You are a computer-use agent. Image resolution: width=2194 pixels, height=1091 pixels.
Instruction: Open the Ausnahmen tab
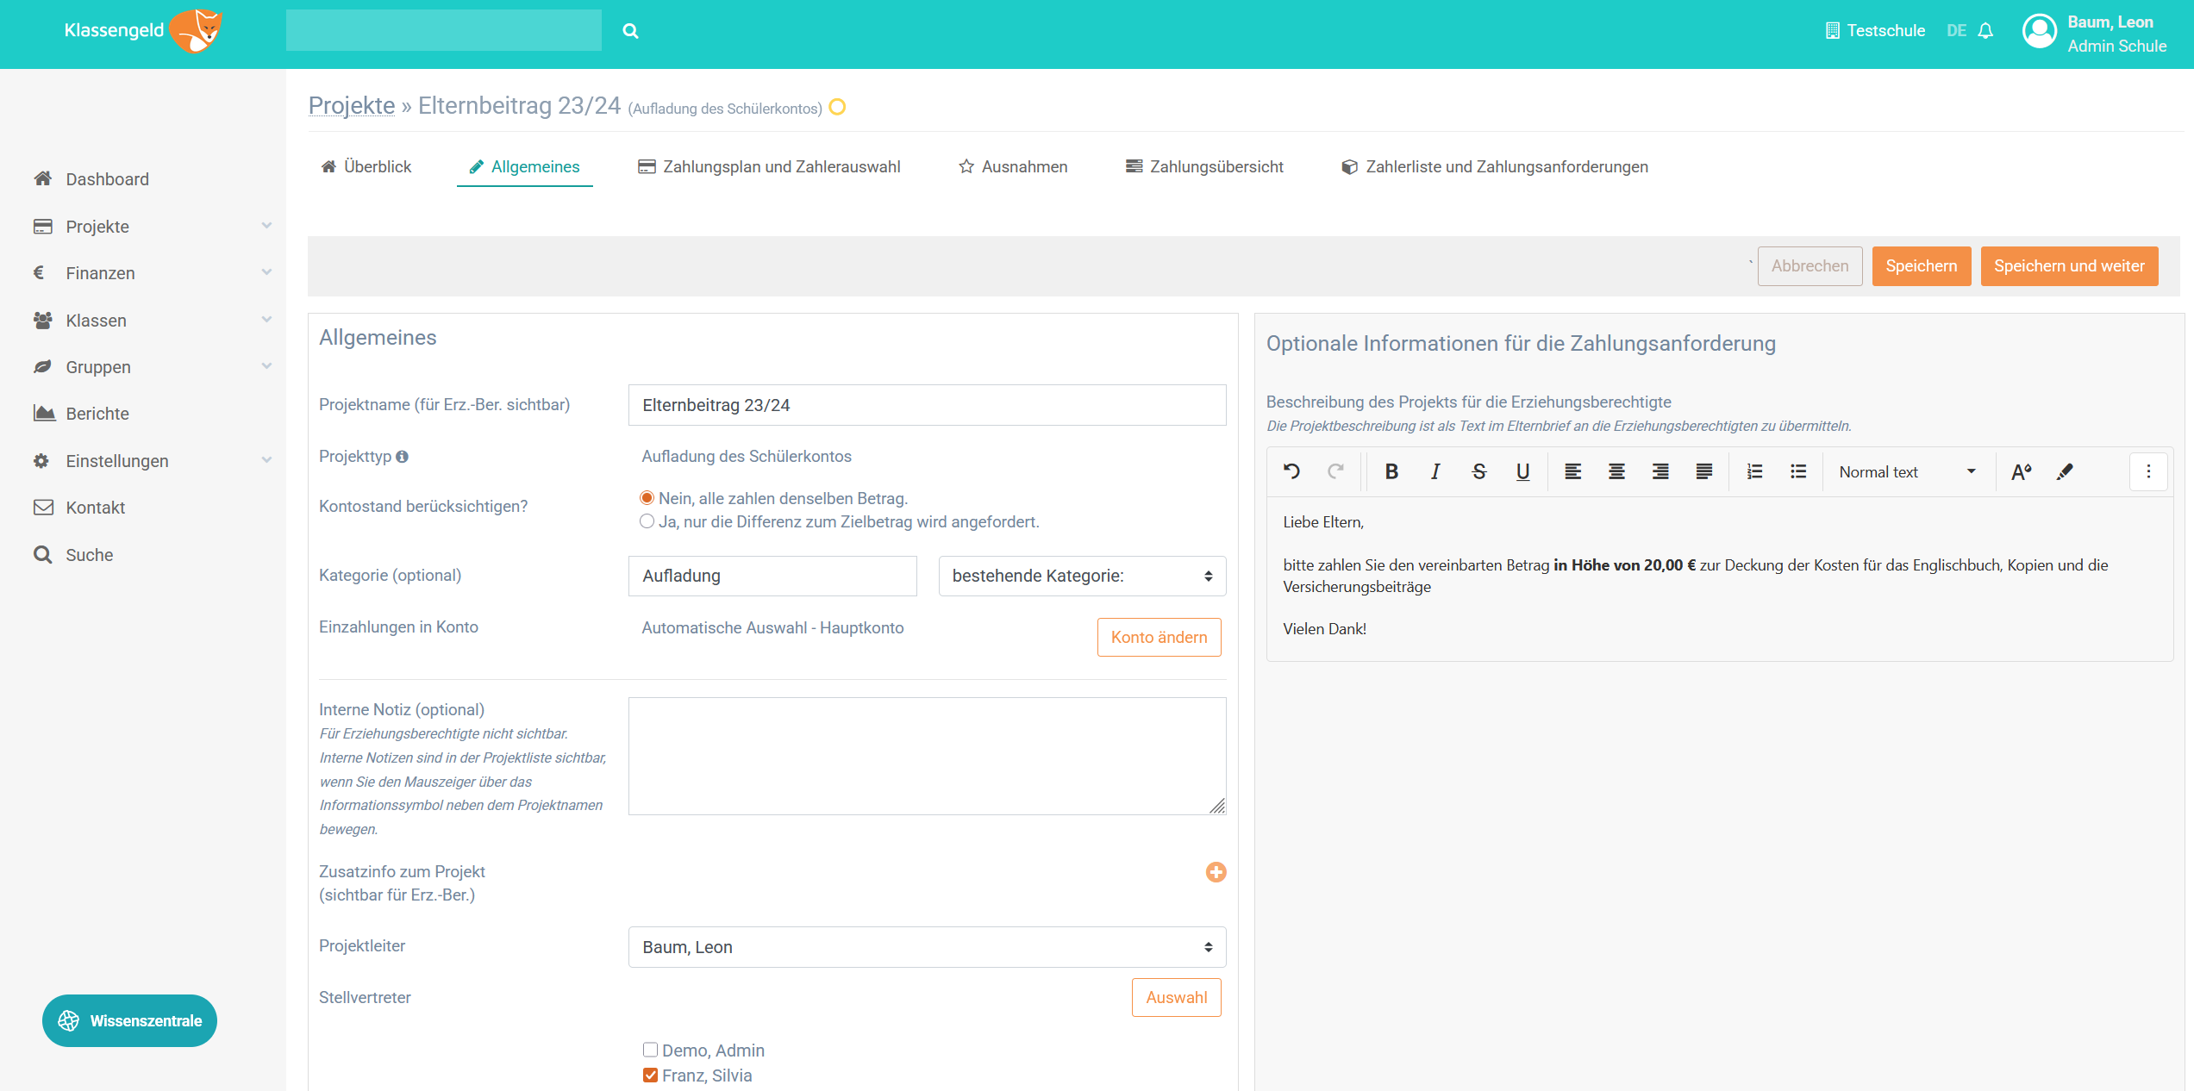pos(1013,166)
